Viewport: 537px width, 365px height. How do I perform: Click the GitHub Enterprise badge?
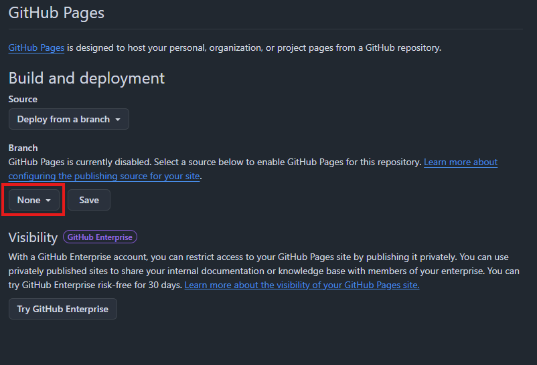pyautogui.click(x=100, y=237)
